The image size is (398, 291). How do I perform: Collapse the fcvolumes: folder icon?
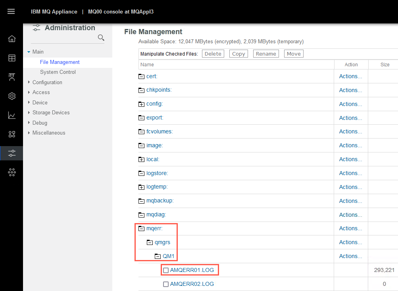(141, 131)
